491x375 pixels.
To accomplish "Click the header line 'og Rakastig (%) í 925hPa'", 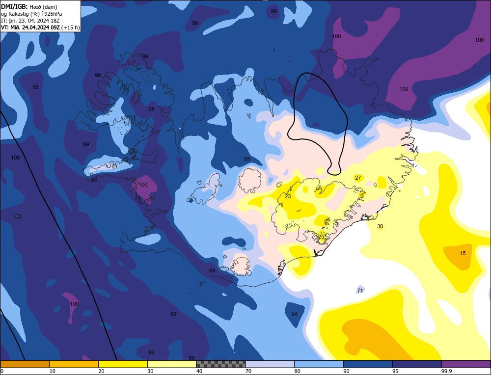I will pyautogui.click(x=31, y=14).
